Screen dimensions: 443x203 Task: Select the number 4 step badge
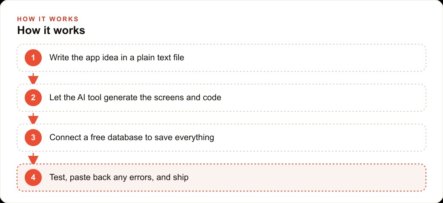33,178
